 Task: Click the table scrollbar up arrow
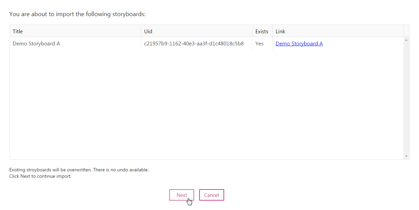point(407,40)
